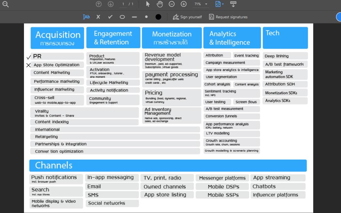The height and width of the screenshot is (213, 341).
Task: Click Request signatures
Action: (228, 17)
